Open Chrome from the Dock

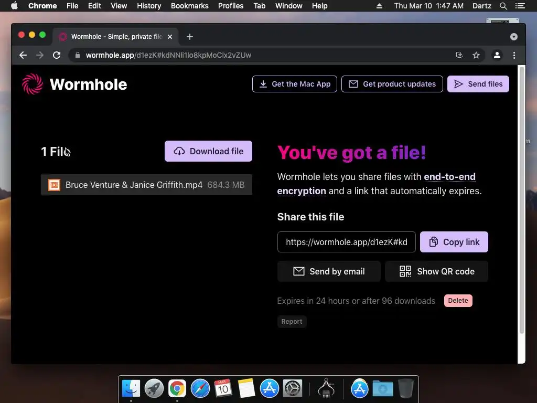click(x=177, y=389)
